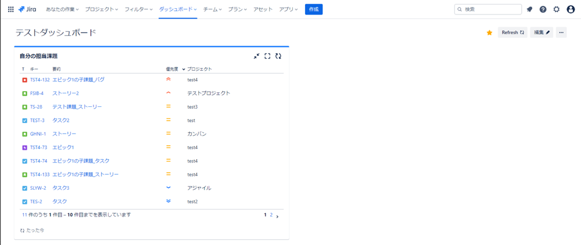Click the T type column header

[x=23, y=69]
